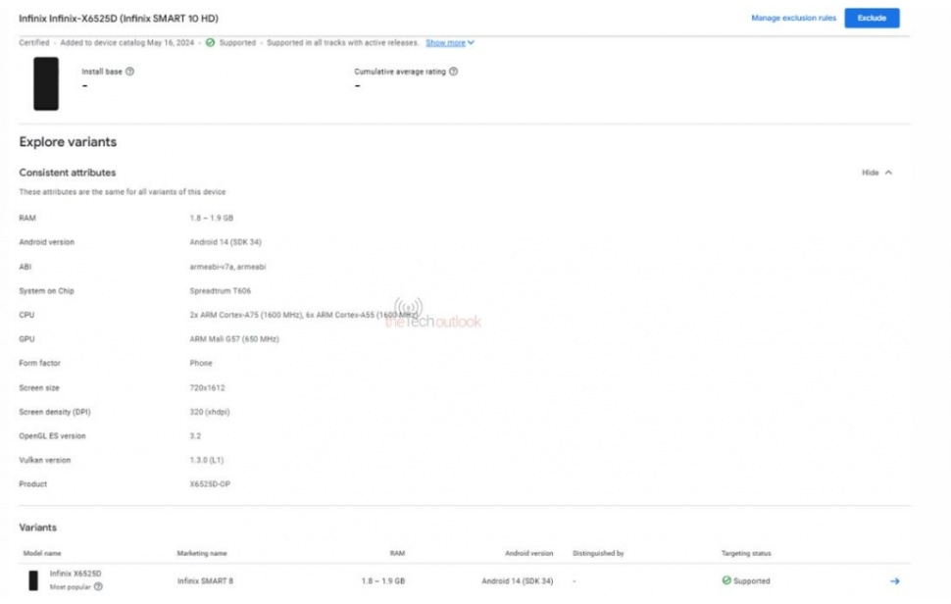Select 'Infinix SMART 8' marketing name
This screenshot has height=604, width=951.
(205, 580)
